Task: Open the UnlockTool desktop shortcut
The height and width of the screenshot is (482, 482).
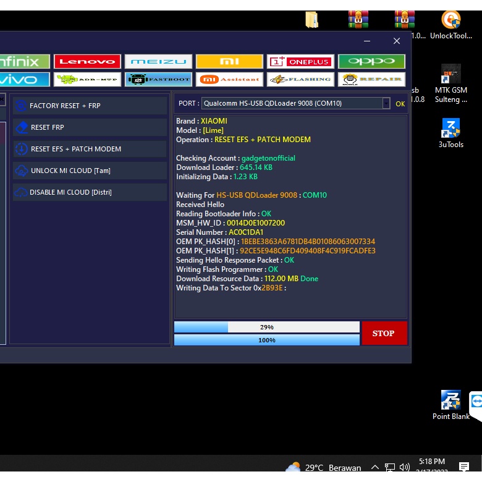Action: point(450,25)
